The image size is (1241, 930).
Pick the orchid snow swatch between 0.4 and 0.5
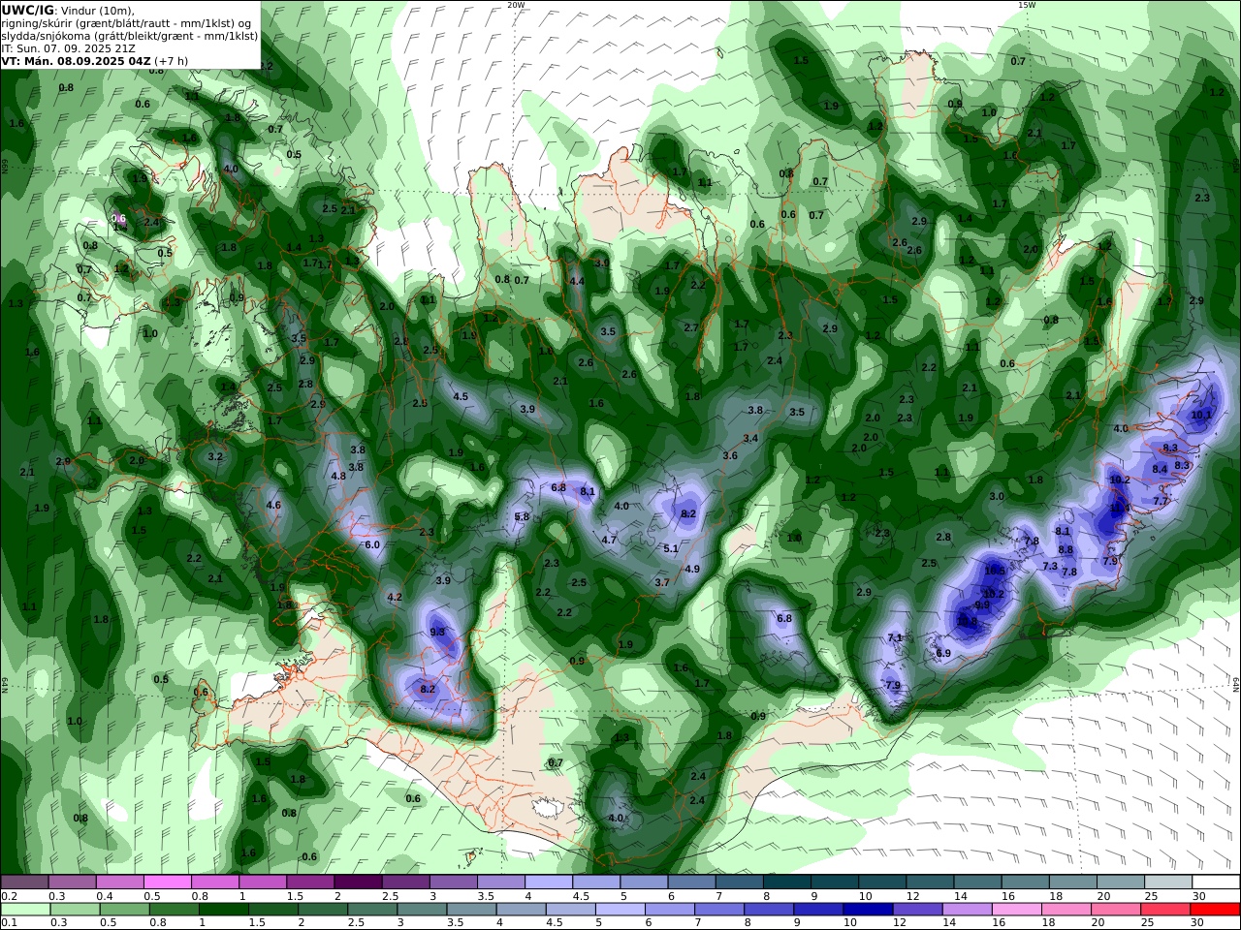point(120,883)
